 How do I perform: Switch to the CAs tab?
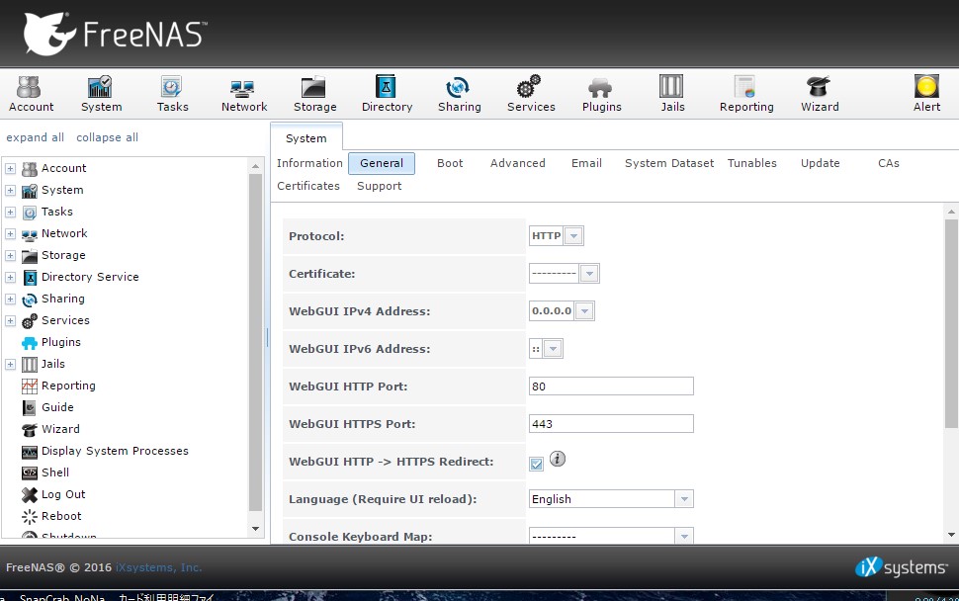(889, 163)
